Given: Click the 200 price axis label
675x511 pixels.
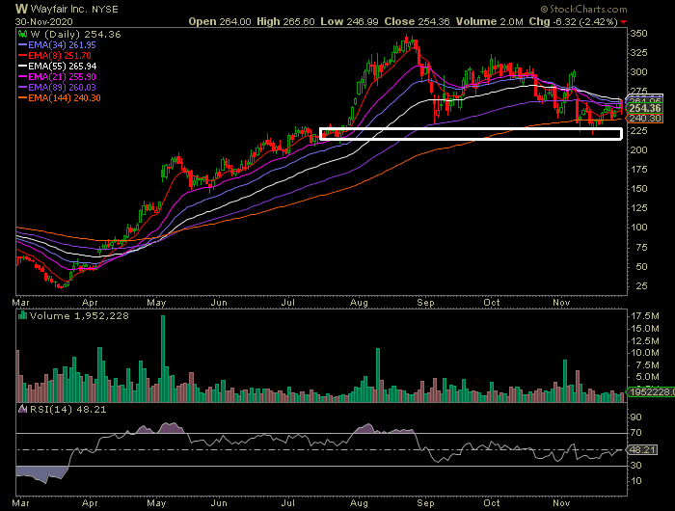Looking at the screenshot, I should [638, 149].
